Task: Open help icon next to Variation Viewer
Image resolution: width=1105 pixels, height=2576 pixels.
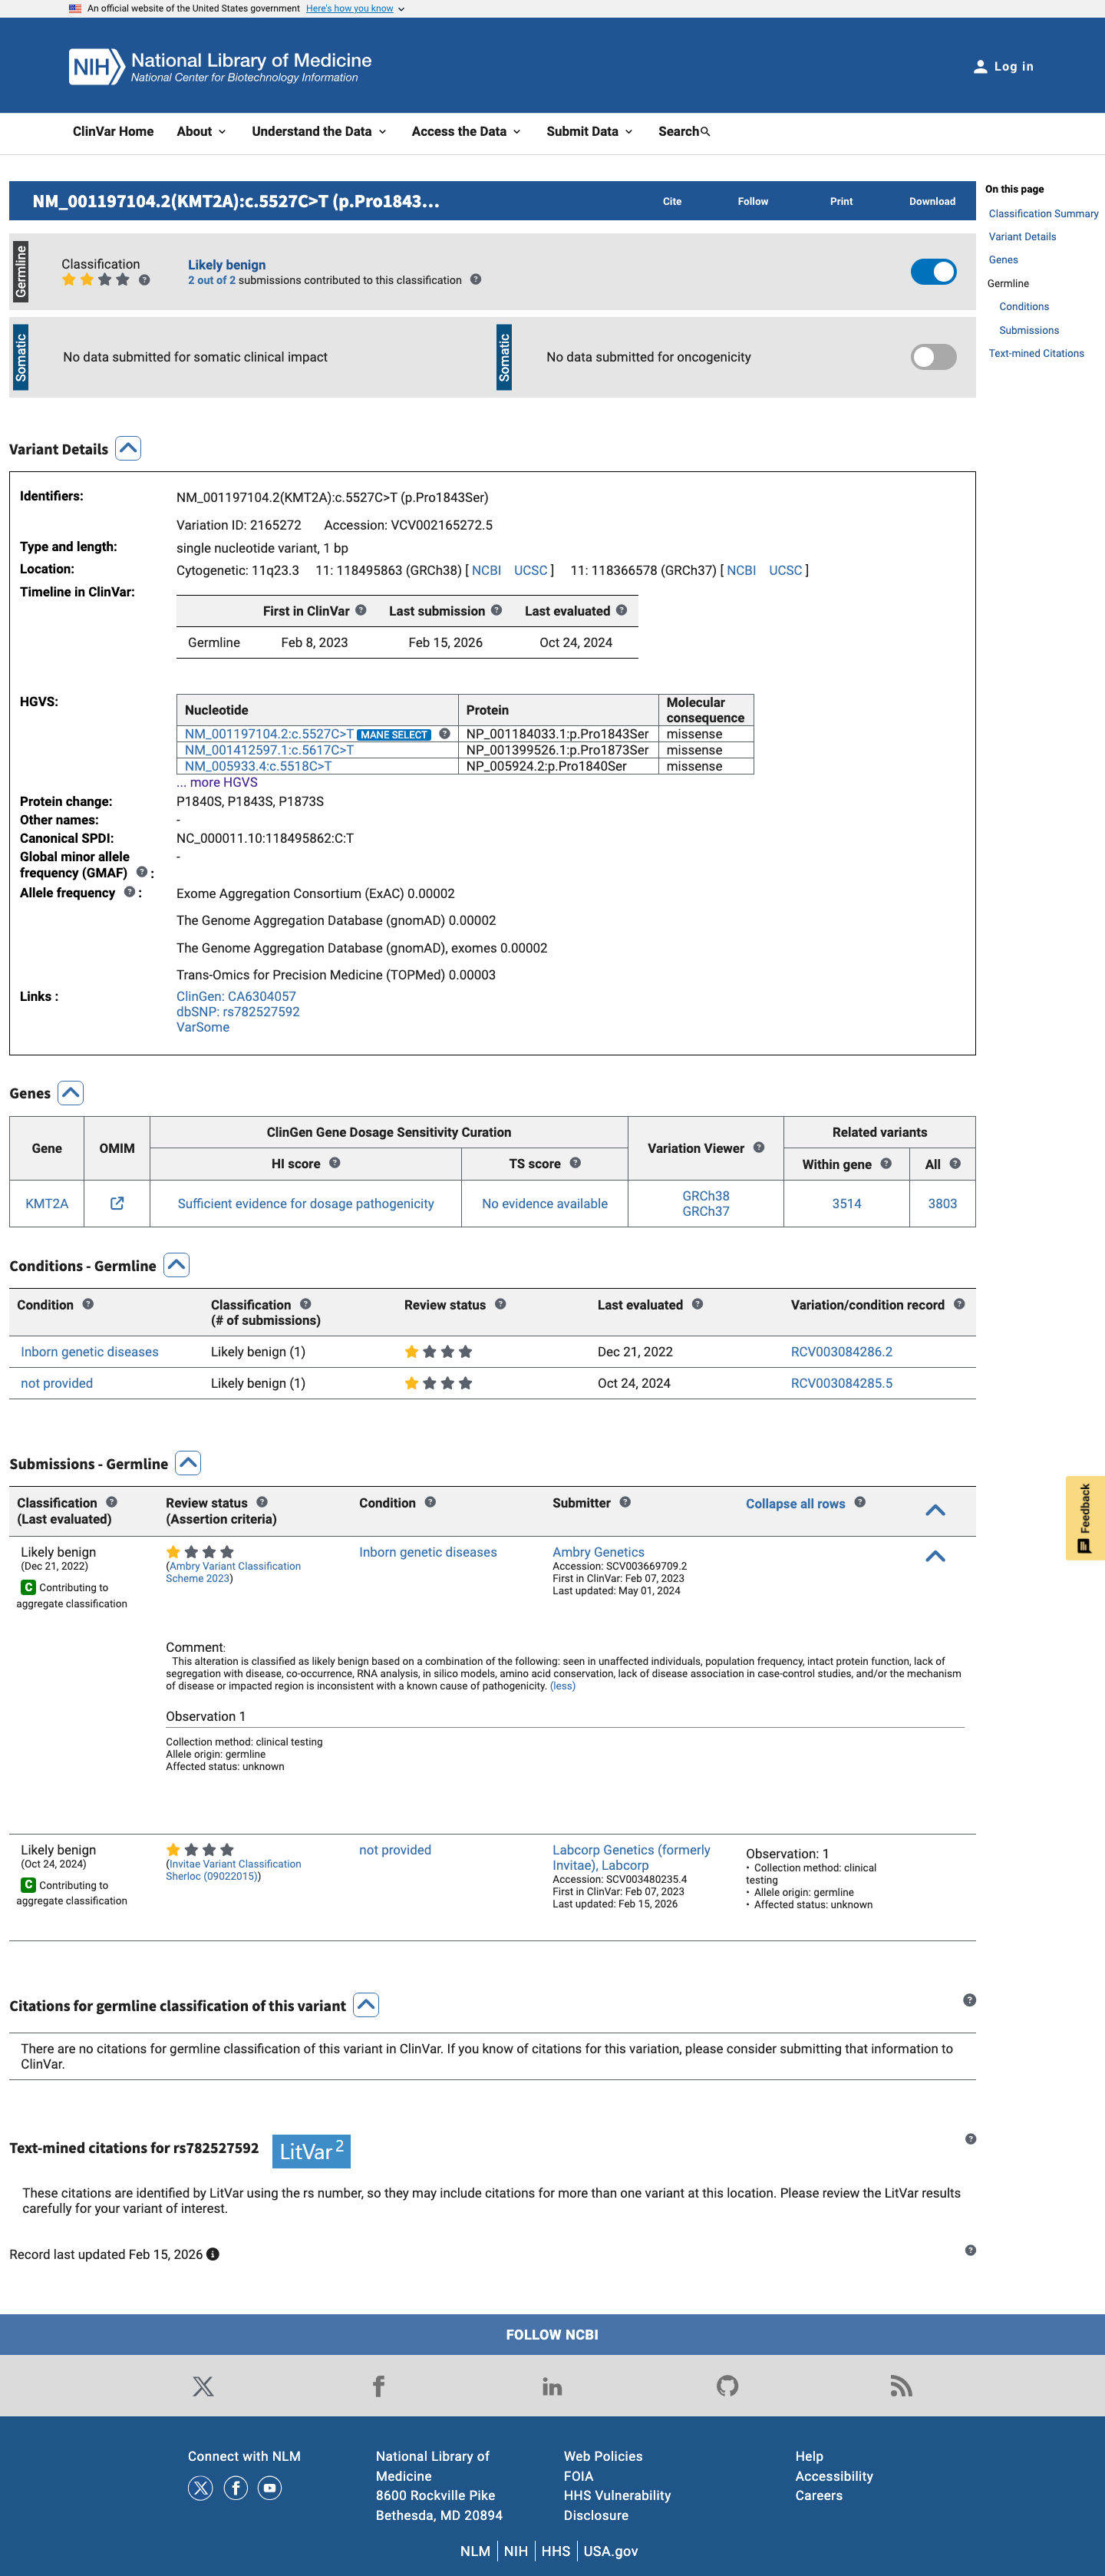Action: click(x=759, y=1147)
